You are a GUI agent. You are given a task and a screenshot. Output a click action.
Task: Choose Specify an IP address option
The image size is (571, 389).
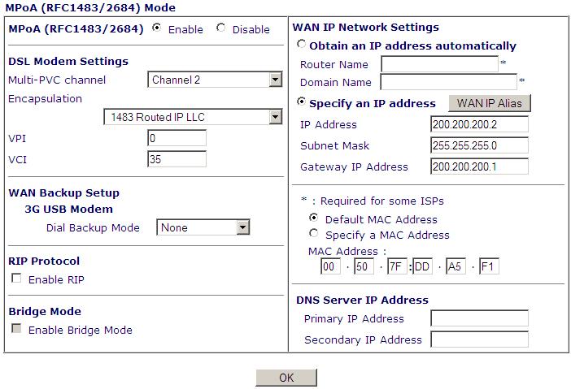(303, 103)
